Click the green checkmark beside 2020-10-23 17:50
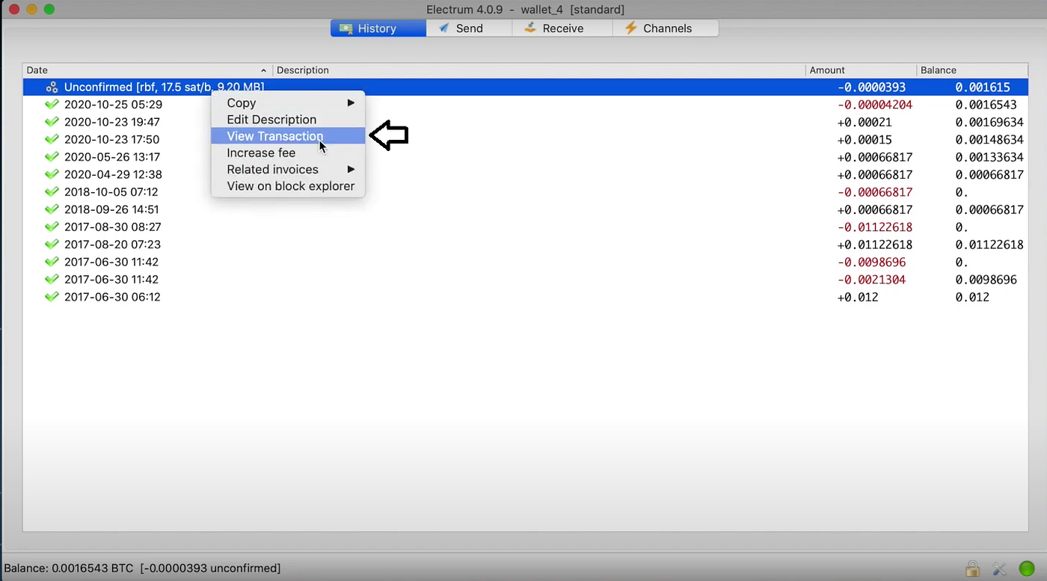 pyautogui.click(x=52, y=140)
